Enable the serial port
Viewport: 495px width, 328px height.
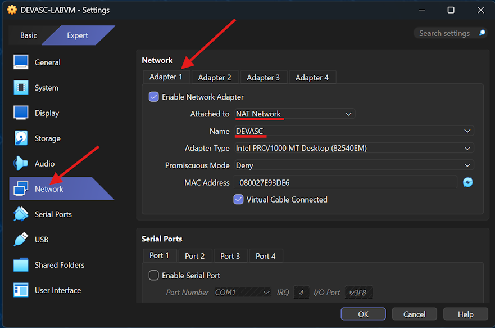click(x=153, y=275)
